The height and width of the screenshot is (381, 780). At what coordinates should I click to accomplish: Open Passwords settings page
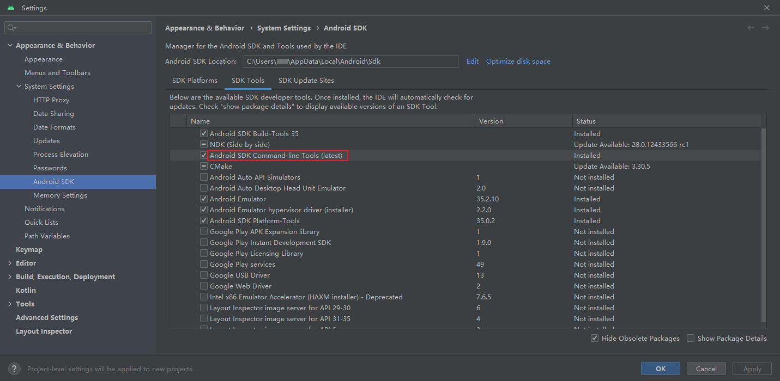pyautogui.click(x=50, y=168)
